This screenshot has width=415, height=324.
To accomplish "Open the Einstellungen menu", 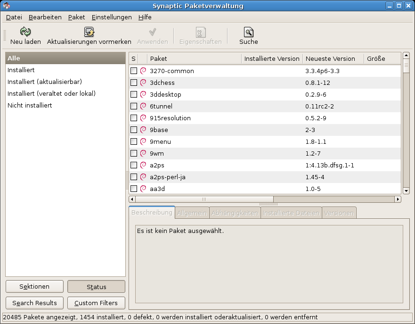I will [112, 17].
